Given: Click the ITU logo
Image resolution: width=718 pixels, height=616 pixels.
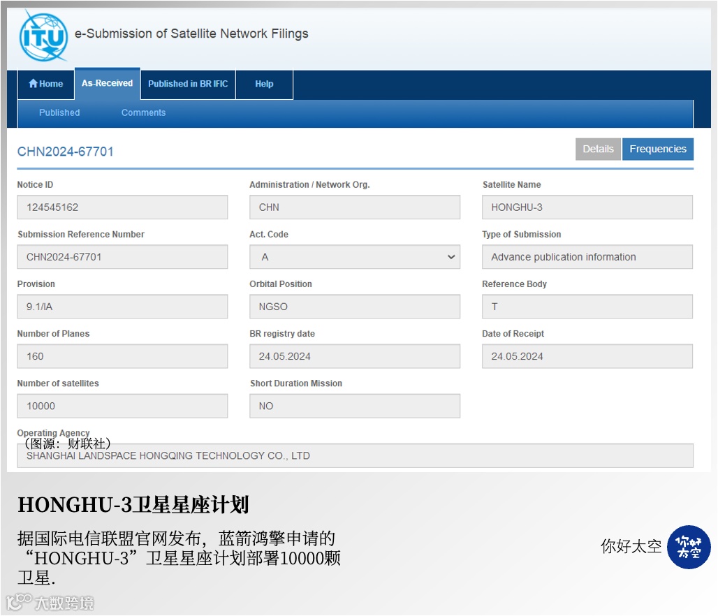Looking at the screenshot, I should coord(43,36).
